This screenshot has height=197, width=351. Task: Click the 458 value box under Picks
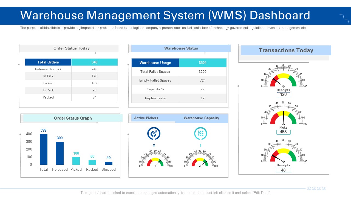pyautogui.click(x=283, y=132)
